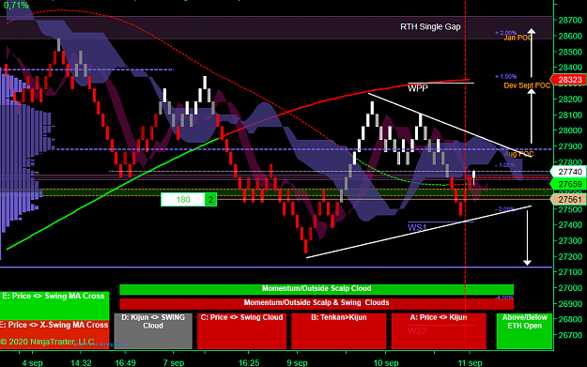Click the '© 2020 NinjaTrader, LLC' notice
The width and height of the screenshot is (587, 367).
[48, 342]
